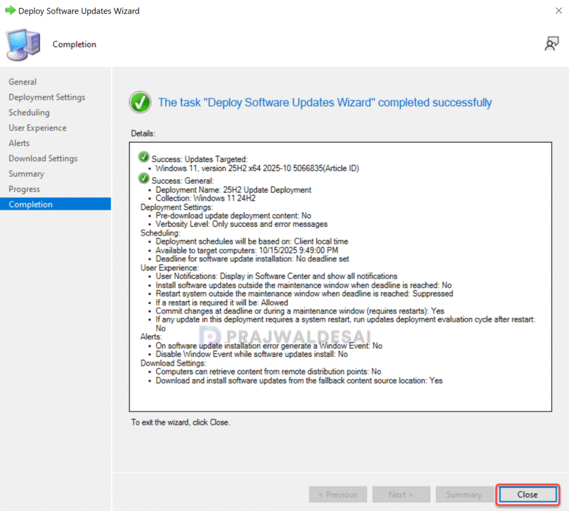The width and height of the screenshot is (569, 511).
Task: Select the General step in sidebar
Action: coord(22,82)
